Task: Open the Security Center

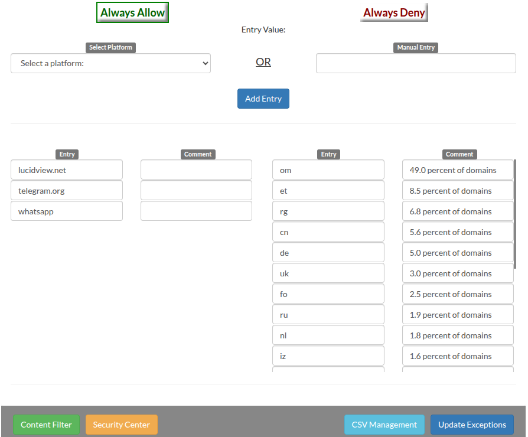Action: click(122, 425)
